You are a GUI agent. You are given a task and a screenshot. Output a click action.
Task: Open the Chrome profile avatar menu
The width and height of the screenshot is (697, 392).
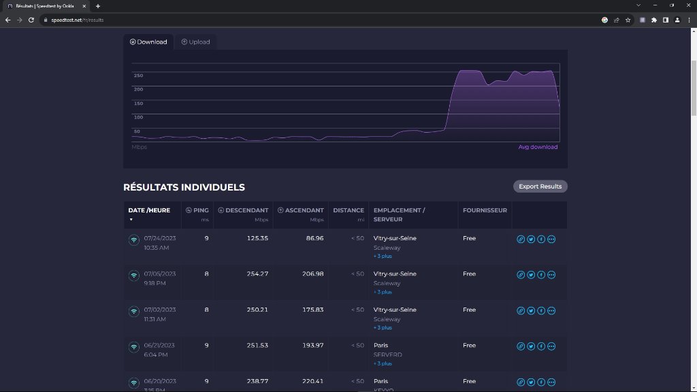point(677,20)
